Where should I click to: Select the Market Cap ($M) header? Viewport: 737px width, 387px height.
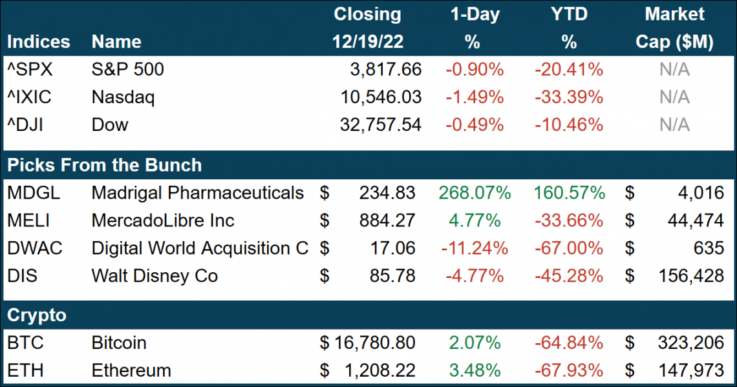click(674, 28)
